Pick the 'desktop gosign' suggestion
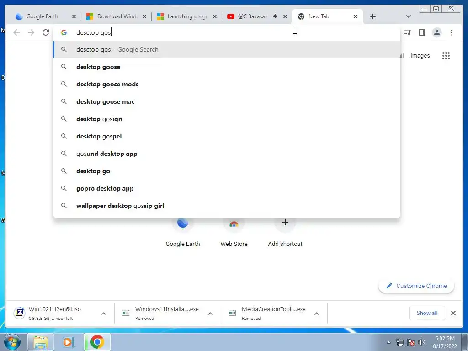The height and width of the screenshot is (351, 468). [227, 119]
